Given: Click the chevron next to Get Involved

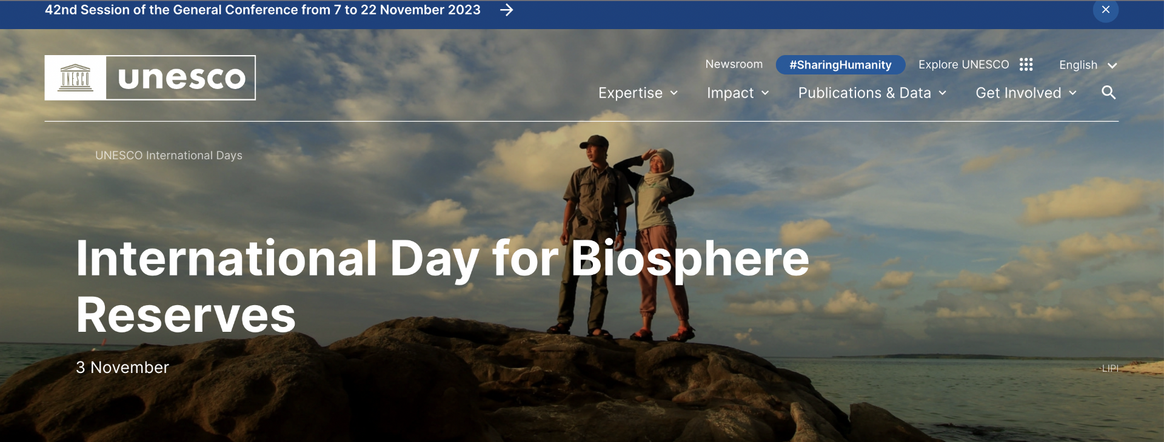Looking at the screenshot, I should (x=1072, y=93).
